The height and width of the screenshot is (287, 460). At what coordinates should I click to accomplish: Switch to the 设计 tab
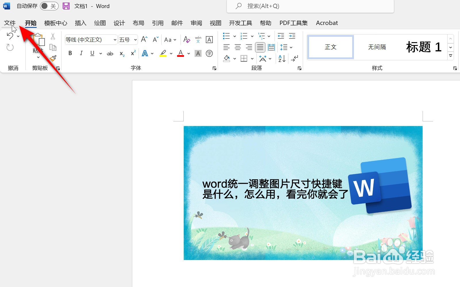119,23
